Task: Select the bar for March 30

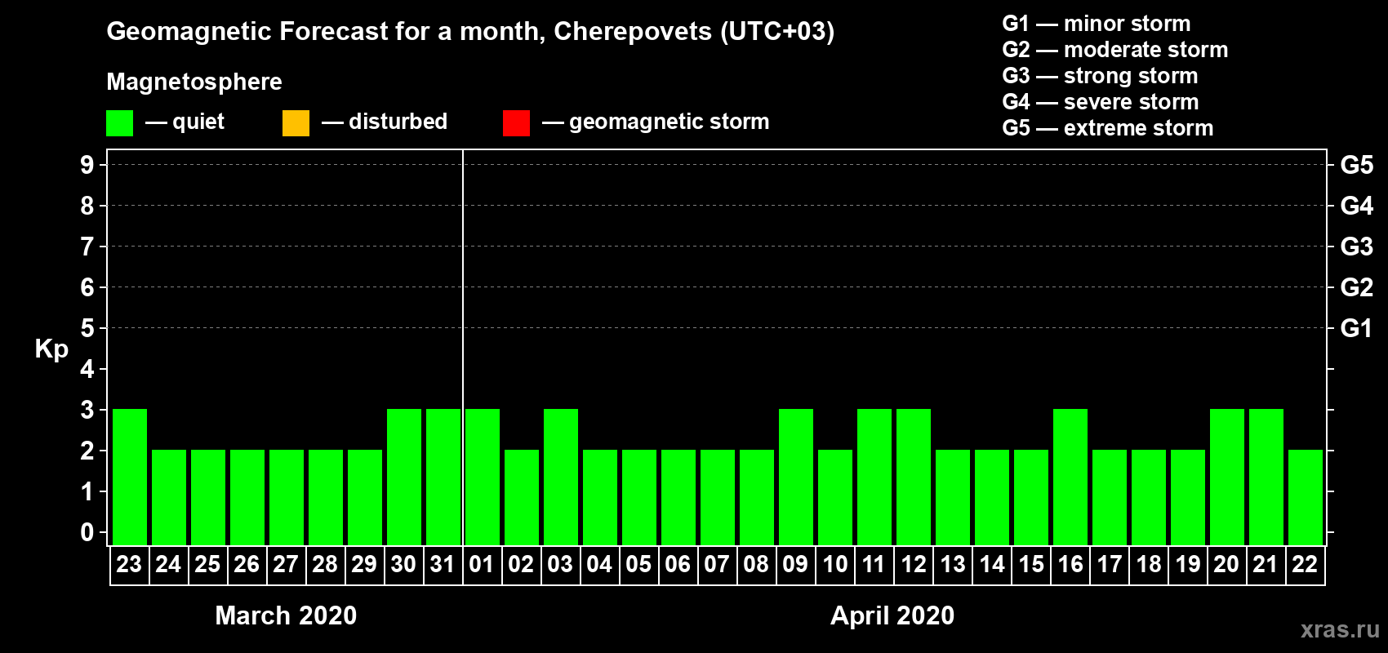Action: coord(404,477)
